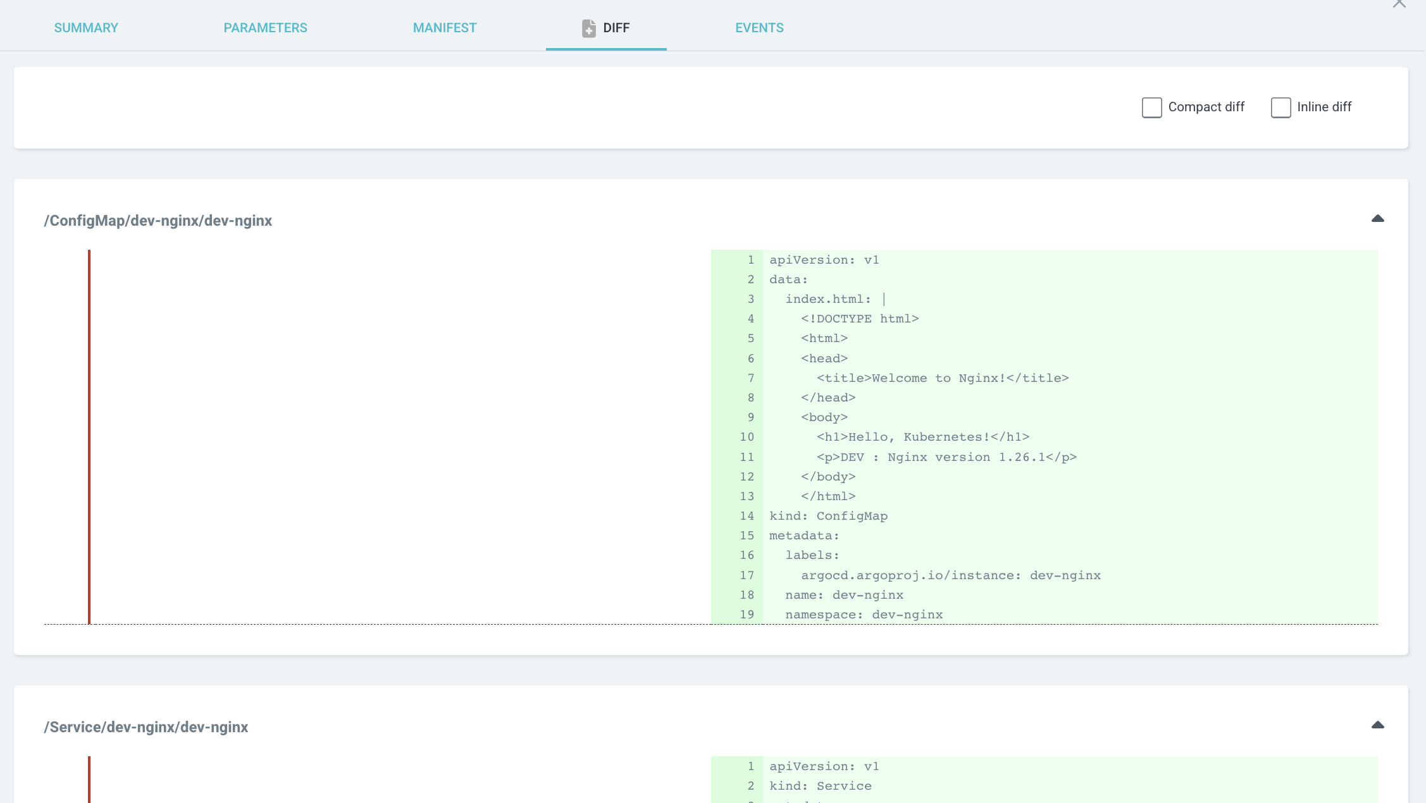Close the panel with the X icon
Viewport: 1426px width, 803px height.
click(1399, 4)
